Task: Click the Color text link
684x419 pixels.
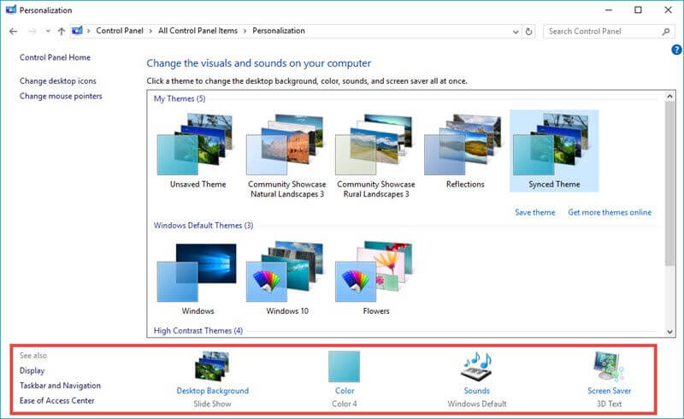Action: click(345, 391)
